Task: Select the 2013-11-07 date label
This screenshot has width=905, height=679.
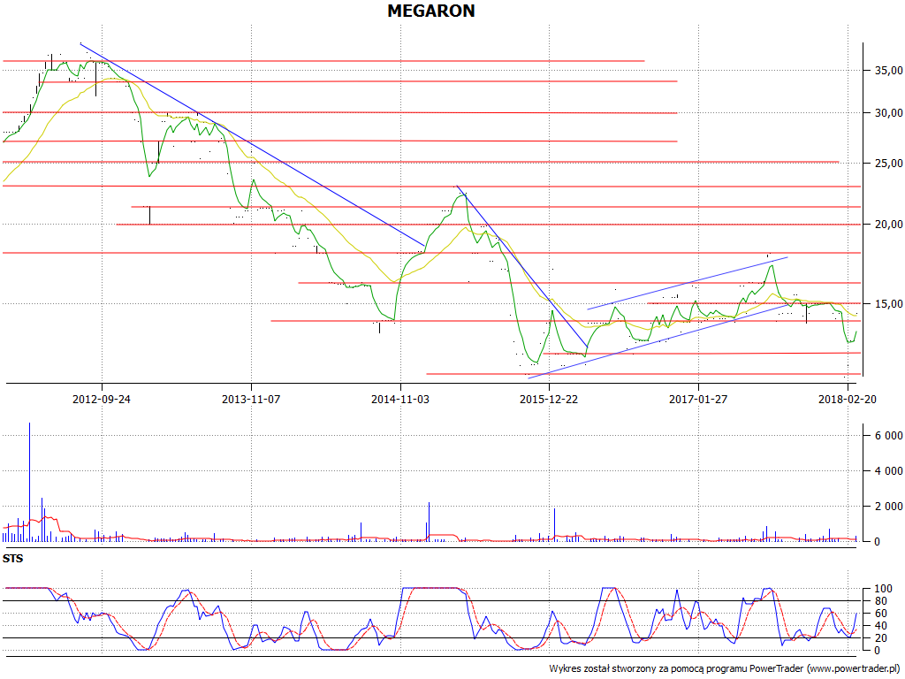Action: pos(251,399)
